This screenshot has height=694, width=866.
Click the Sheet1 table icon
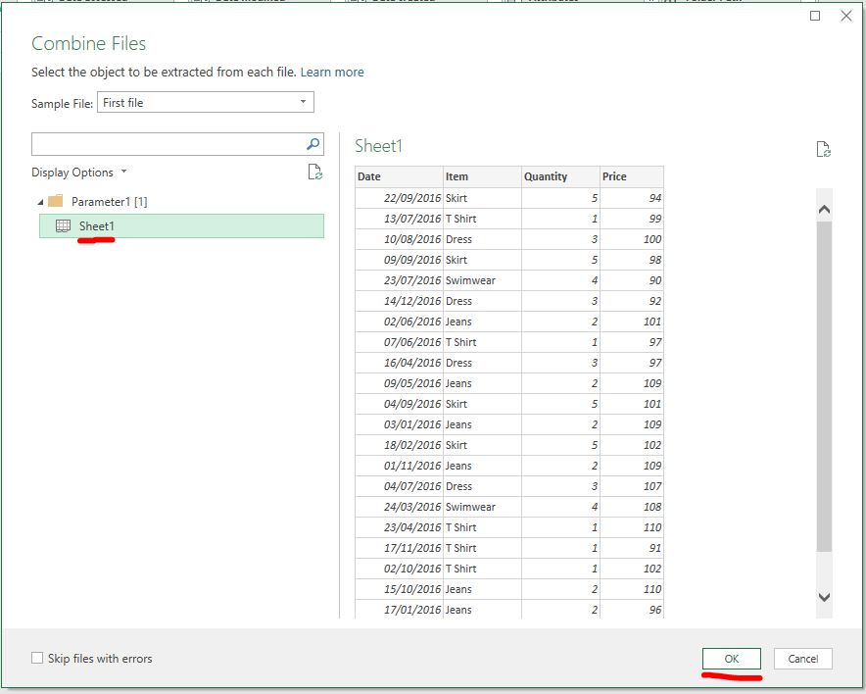click(x=64, y=225)
